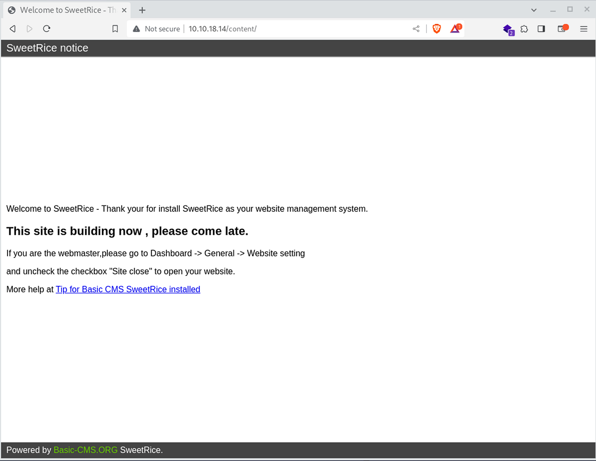The image size is (596, 461).
Task: Open the Extensions puzzle piece menu
Action: click(524, 29)
